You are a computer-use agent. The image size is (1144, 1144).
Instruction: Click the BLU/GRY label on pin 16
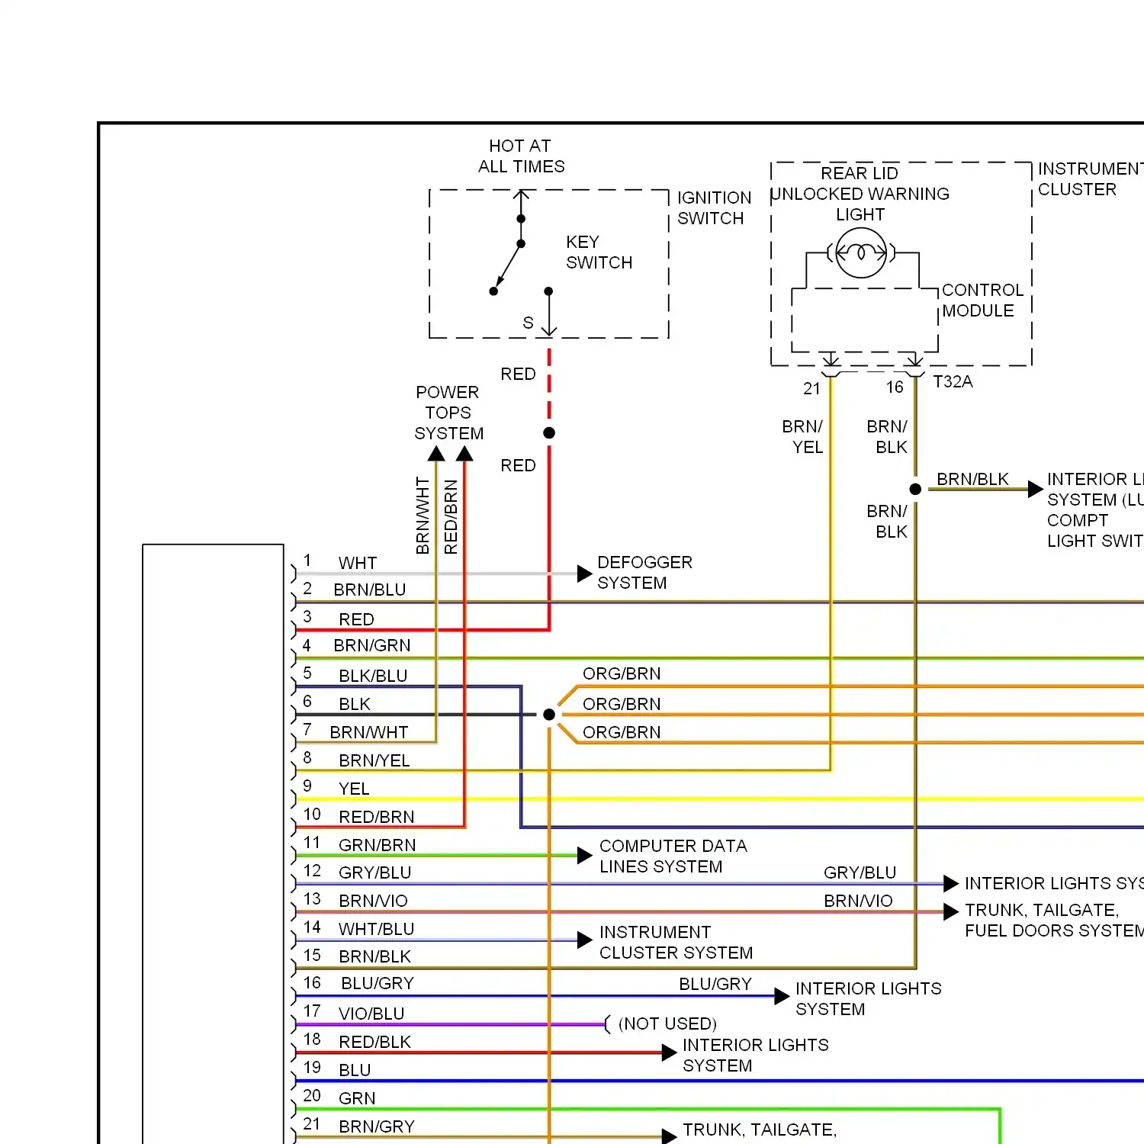tap(378, 983)
